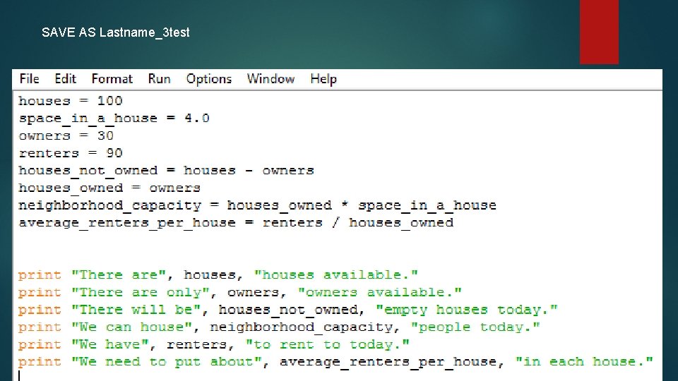Click the string "to rent to today."
Viewport: 678px width, 381px height.
click(327, 345)
